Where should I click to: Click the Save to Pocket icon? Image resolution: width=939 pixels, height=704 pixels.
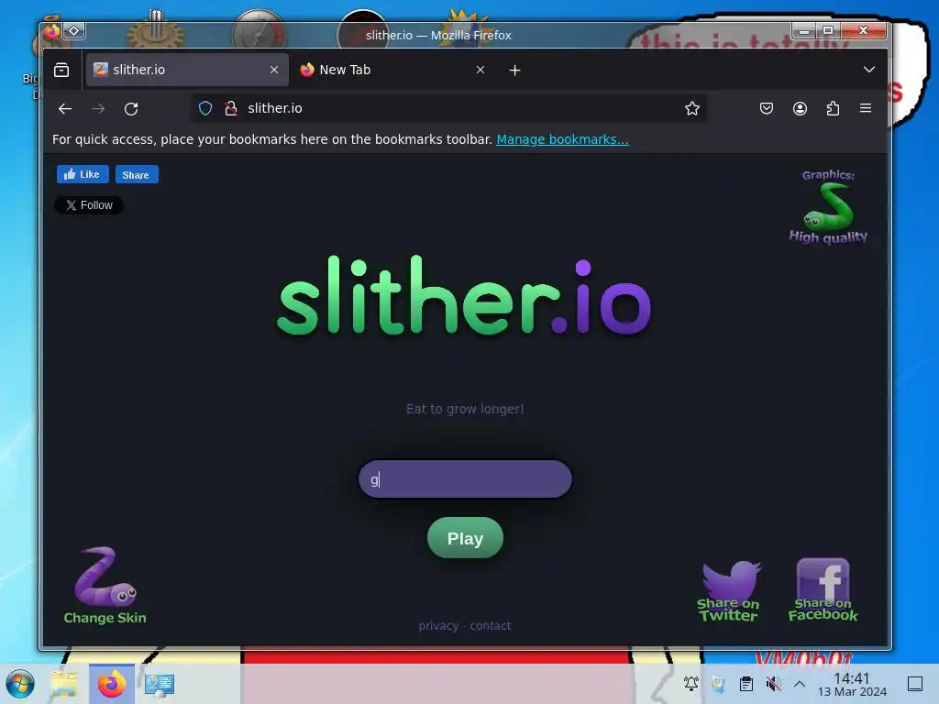[x=767, y=108]
